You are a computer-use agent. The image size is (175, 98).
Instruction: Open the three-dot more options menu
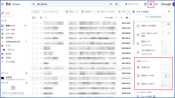[x=46, y=18]
